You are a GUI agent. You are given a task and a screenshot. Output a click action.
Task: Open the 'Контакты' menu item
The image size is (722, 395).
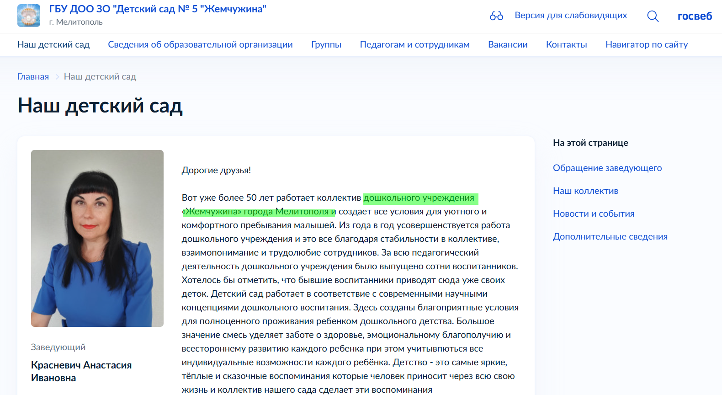(566, 44)
